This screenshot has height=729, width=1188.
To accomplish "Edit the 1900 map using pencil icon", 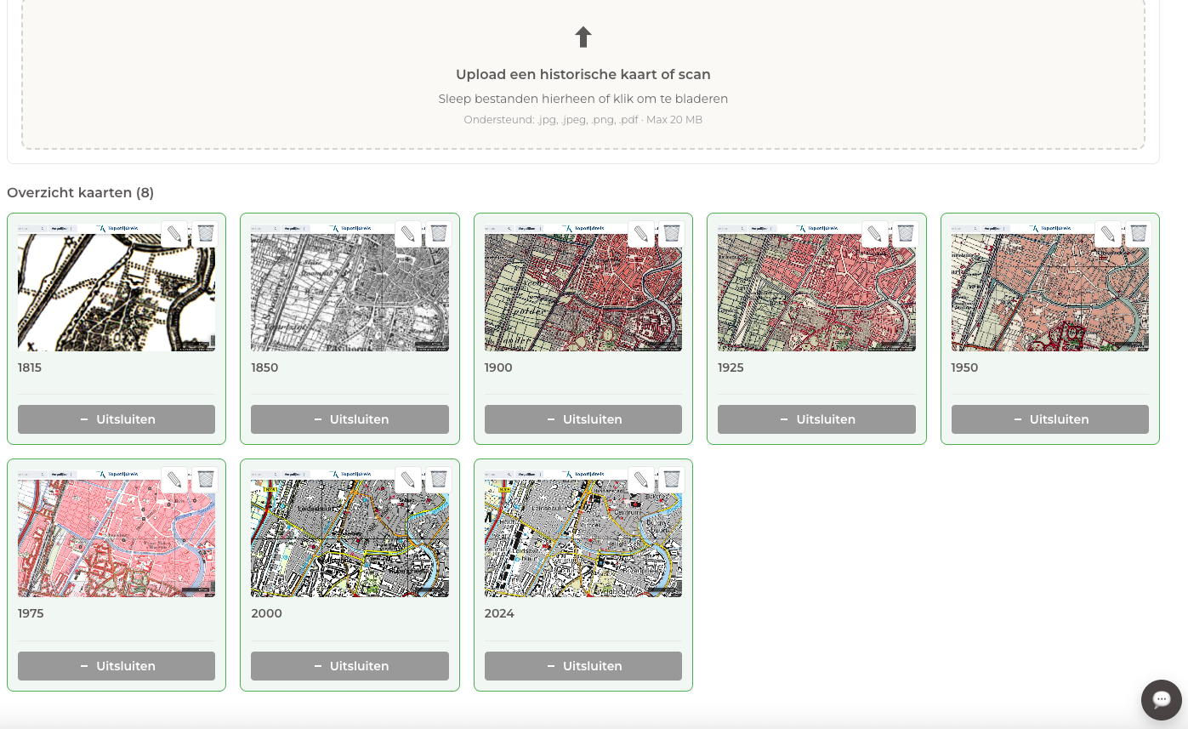I will point(641,234).
